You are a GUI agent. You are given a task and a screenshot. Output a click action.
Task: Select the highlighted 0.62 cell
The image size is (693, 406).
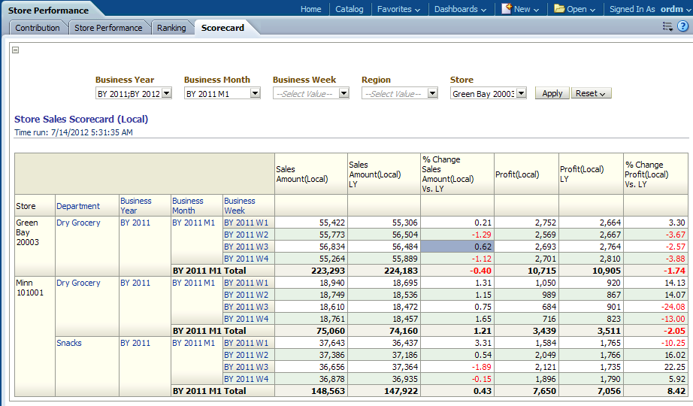pyautogui.click(x=457, y=247)
